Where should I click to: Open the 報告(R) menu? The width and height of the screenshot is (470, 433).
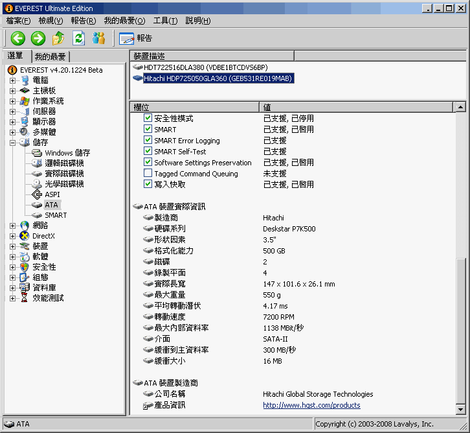click(x=84, y=21)
